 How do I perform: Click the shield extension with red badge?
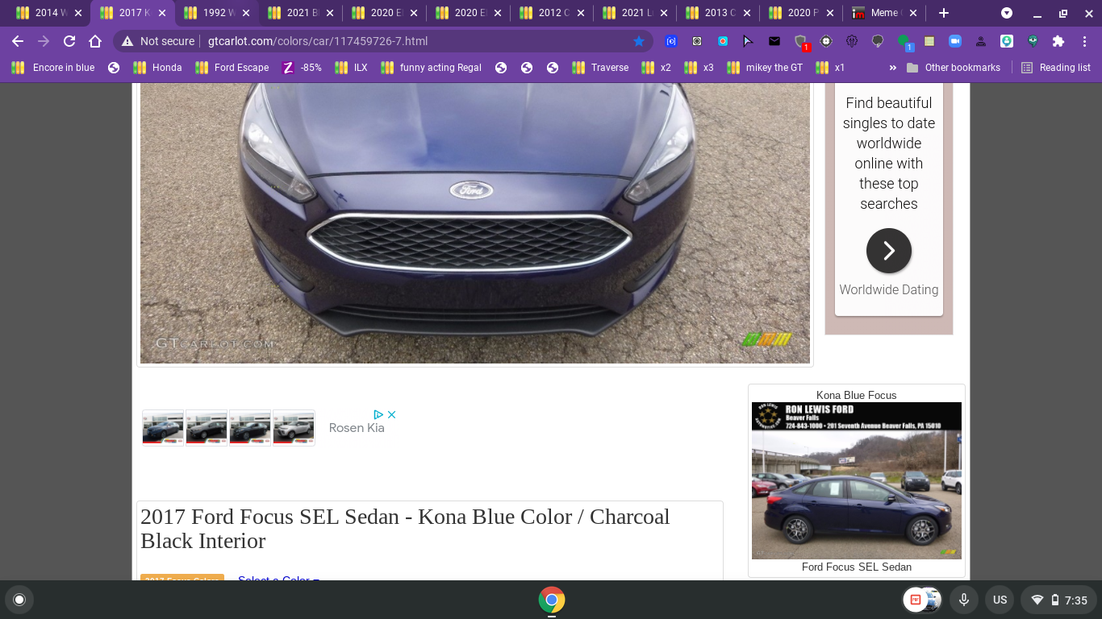(x=800, y=41)
